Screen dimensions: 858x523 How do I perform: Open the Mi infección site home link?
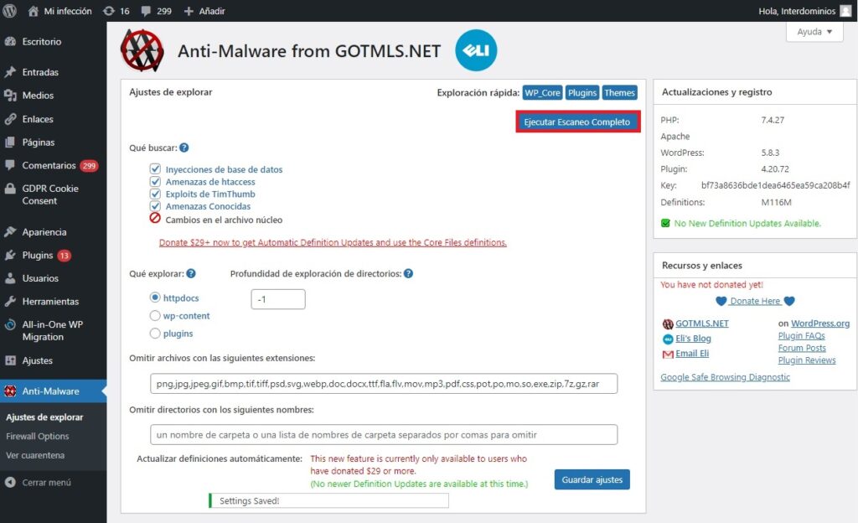click(x=59, y=11)
